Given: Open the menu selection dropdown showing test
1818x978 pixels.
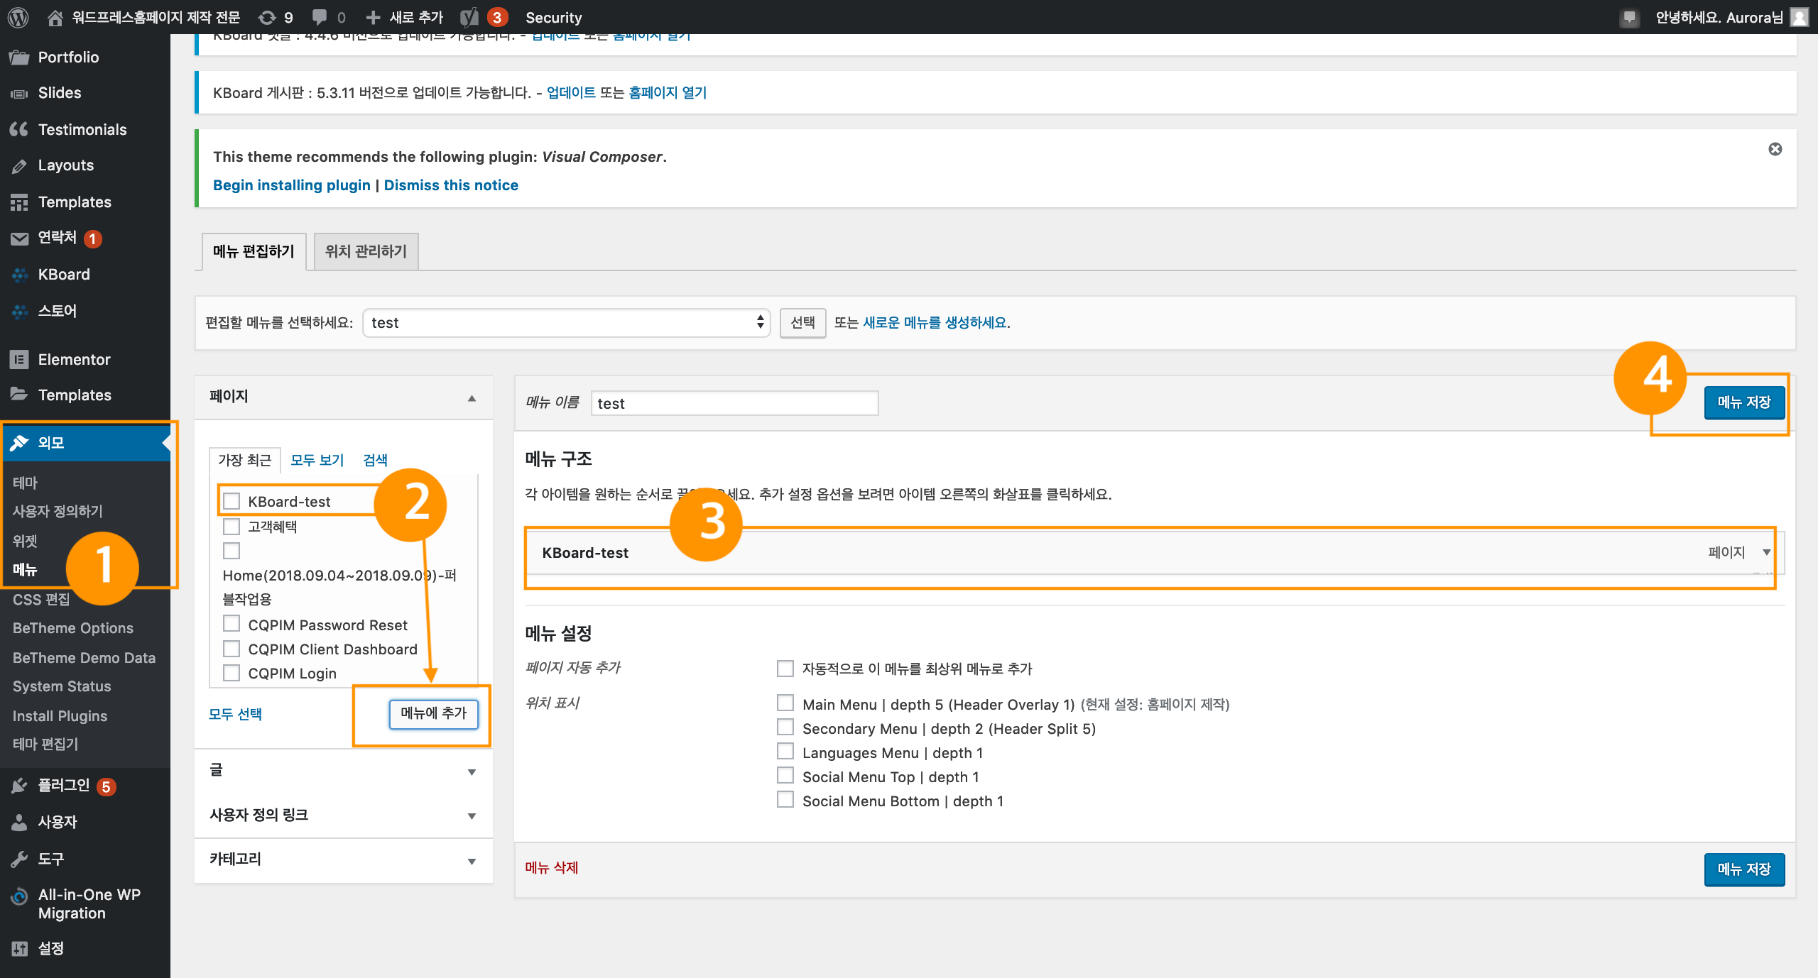Looking at the screenshot, I should pyautogui.click(x=566, y=322).
